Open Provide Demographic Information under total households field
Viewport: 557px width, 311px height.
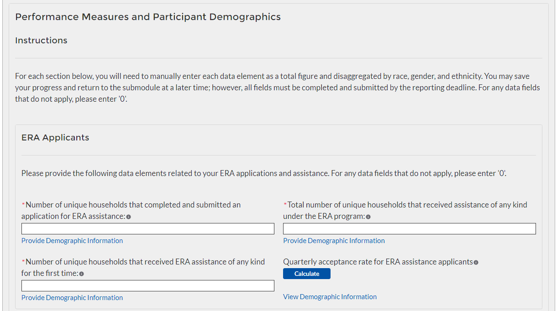pos(334,241)
